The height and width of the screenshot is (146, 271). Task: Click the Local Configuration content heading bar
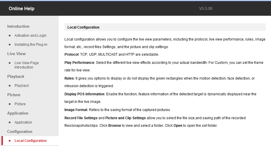pos(165,27)
